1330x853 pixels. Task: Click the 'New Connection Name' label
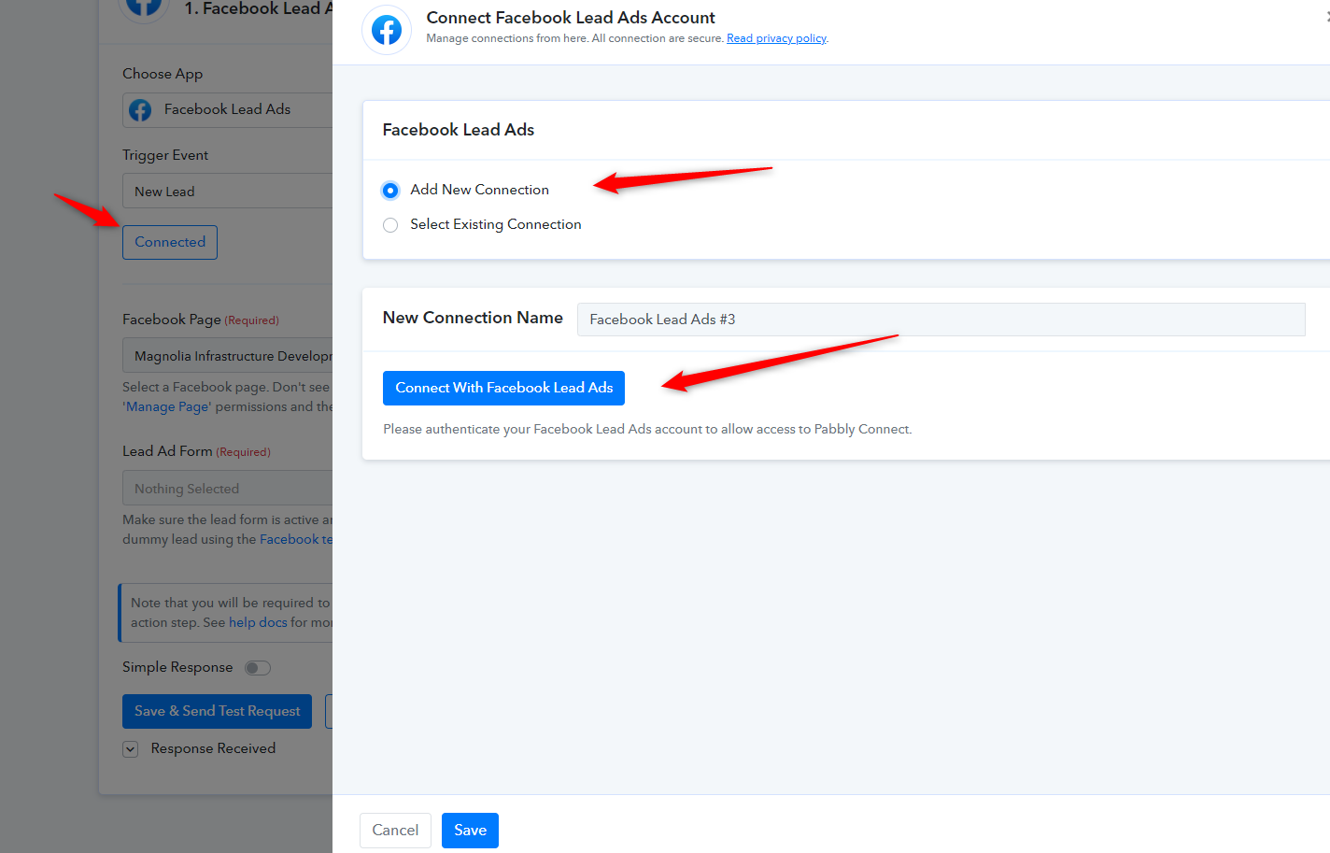click(473, 319)
